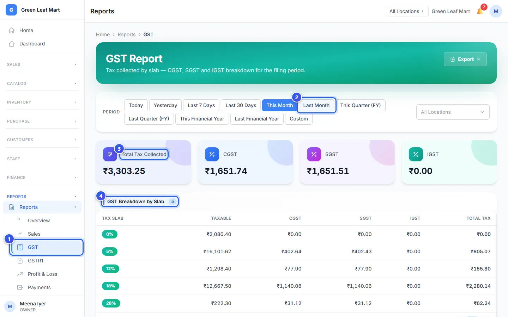Expand the INVENTORY sidebar section
508x317 pixels.
[42, 102]
